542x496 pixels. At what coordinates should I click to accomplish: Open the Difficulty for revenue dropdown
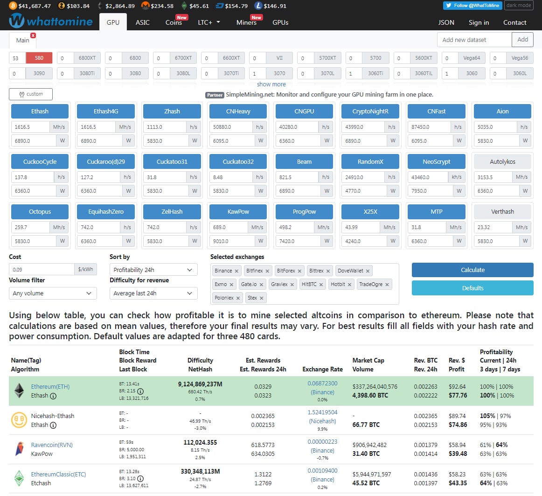[153, 293]
